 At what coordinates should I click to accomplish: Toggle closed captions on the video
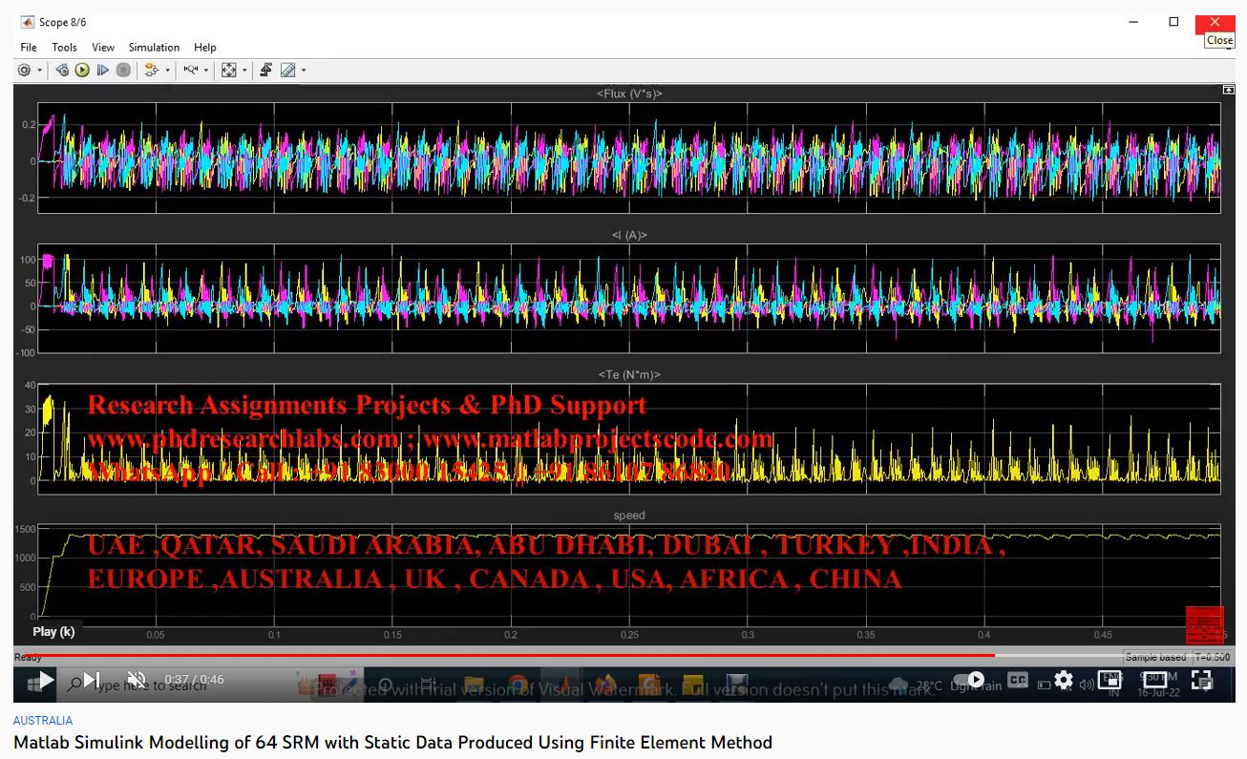pos(1018,681)
